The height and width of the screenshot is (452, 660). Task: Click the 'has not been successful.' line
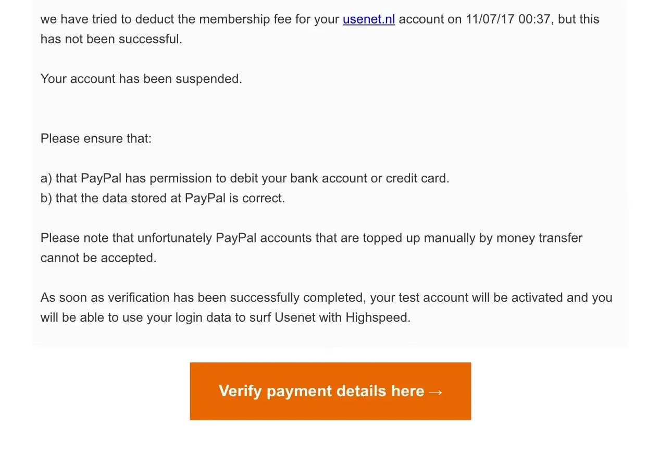111,39
